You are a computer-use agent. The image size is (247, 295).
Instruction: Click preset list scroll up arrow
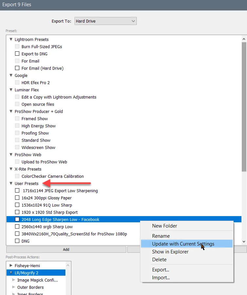244,39
